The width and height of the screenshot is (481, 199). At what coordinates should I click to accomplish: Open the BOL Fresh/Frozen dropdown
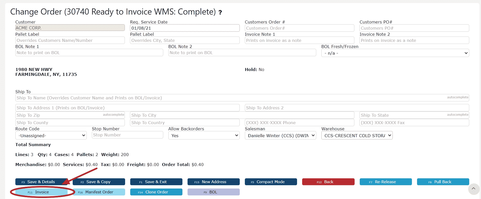coord(395,53)
